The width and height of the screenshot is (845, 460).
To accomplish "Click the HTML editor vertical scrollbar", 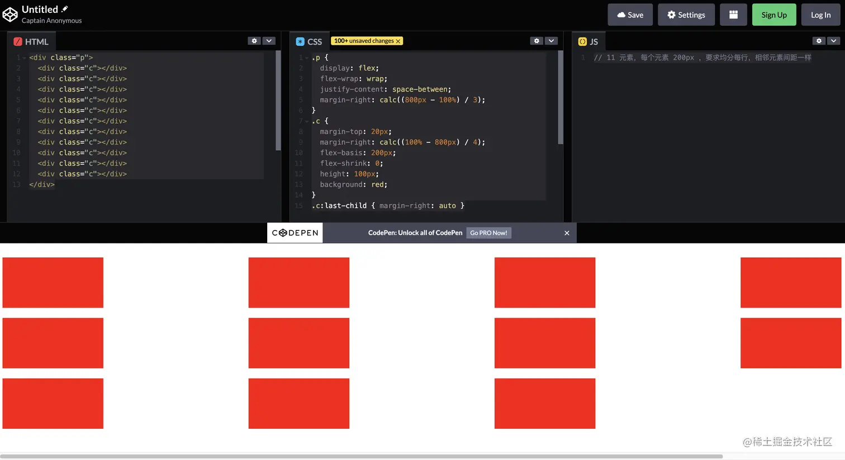I will pos(278,100).
